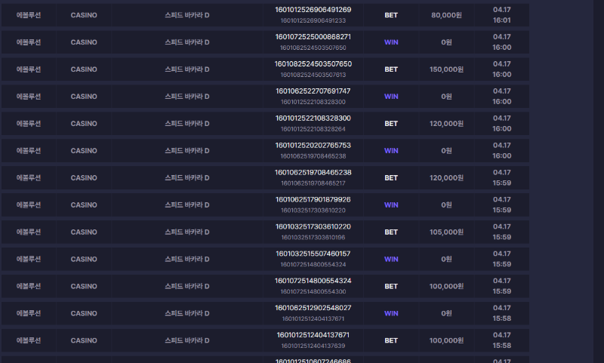The height and width of the screenshot is (363, 604).
Task: Click transaction ID 1601062517901879926
Action: [313, 200]
